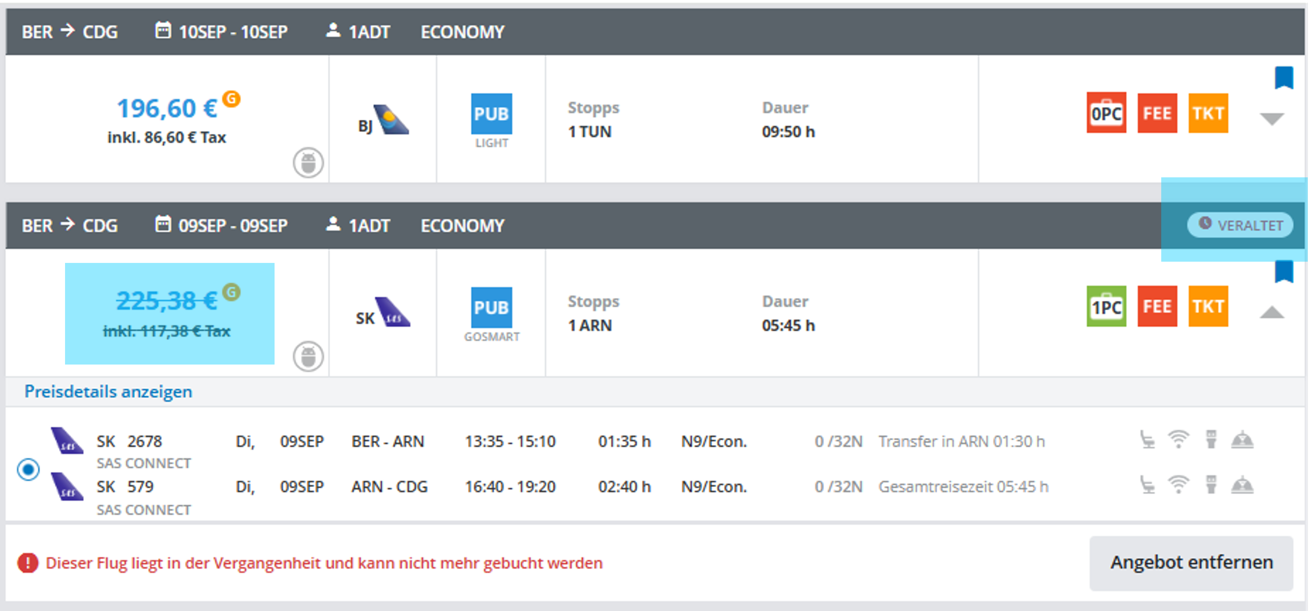Click the VERALTET status badge
Screen dimensions: 1309x611
click(1240, 225)
